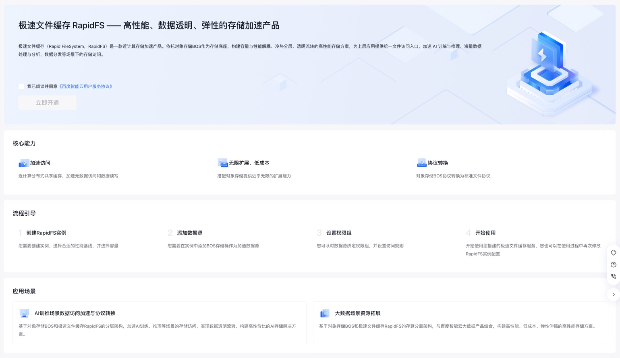Select the 添加数据源 step heading
The height and width of the screenshot is (358, 620).
tap(190, 233)
